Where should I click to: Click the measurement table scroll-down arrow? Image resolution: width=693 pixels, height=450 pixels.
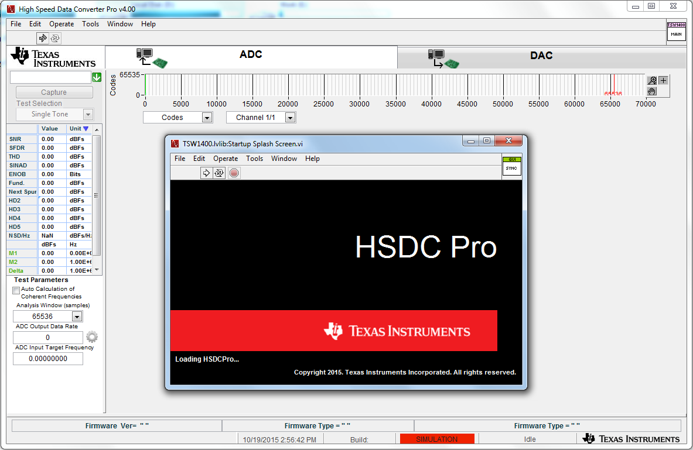(x=97, y=270)
